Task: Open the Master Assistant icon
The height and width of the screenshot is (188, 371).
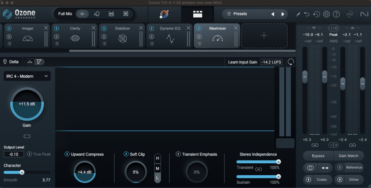Action: coord(164,14)
